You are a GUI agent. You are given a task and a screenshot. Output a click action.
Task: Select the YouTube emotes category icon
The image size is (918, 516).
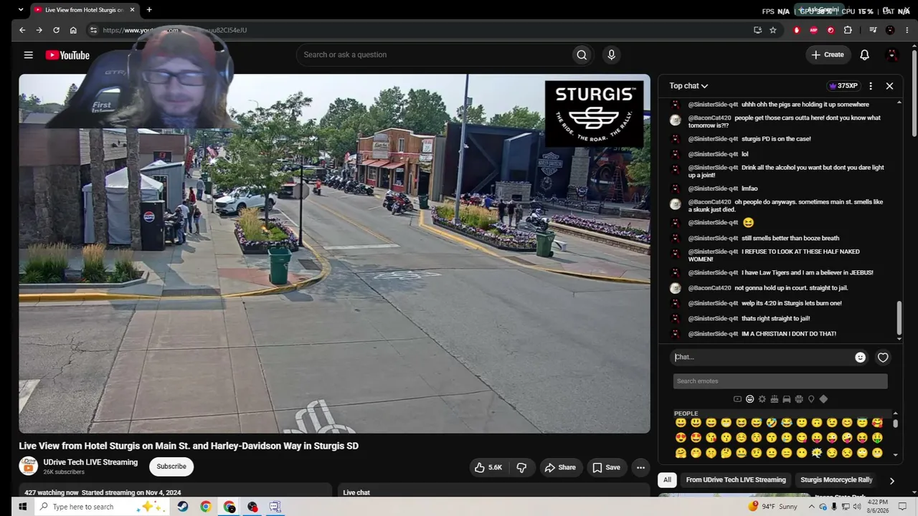coord(737,399)
